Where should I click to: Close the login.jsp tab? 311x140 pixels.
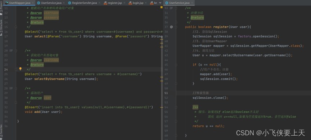(x=146, y=3)
